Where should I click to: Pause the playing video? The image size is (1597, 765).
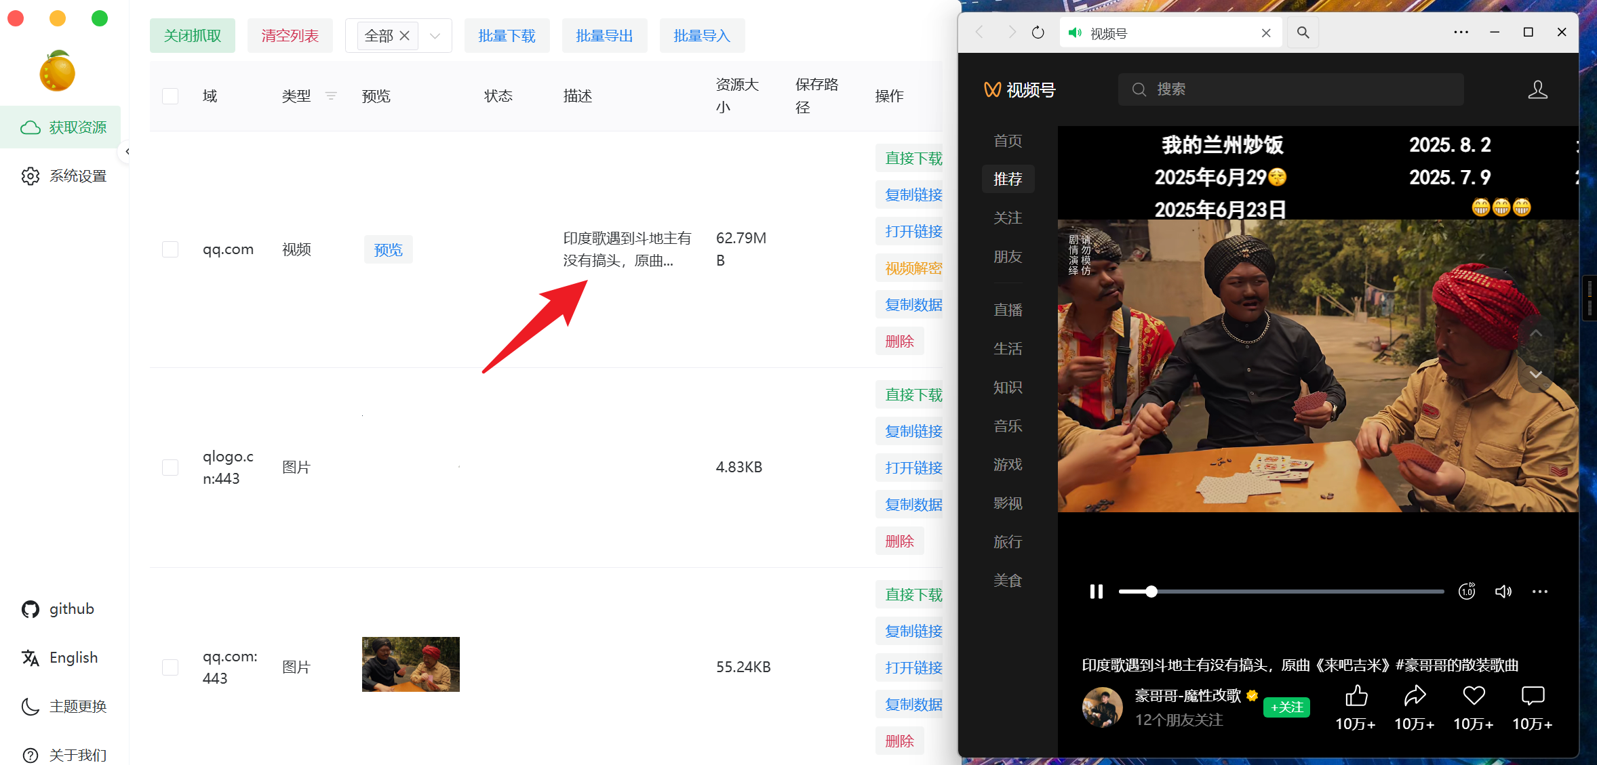coord(1096,592)
